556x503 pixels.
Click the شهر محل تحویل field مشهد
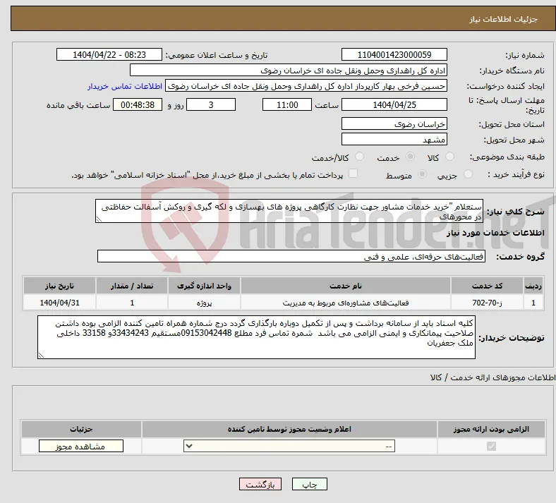click(394, 139)
